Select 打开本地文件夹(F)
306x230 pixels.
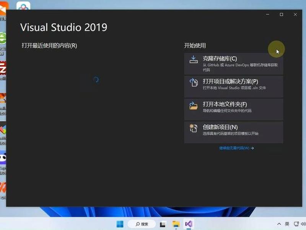[234, 110]
